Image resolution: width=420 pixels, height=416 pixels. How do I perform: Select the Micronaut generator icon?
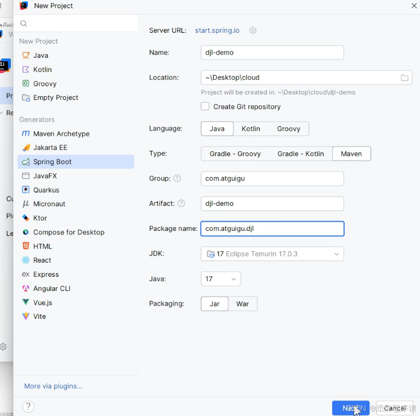(26, 204)
